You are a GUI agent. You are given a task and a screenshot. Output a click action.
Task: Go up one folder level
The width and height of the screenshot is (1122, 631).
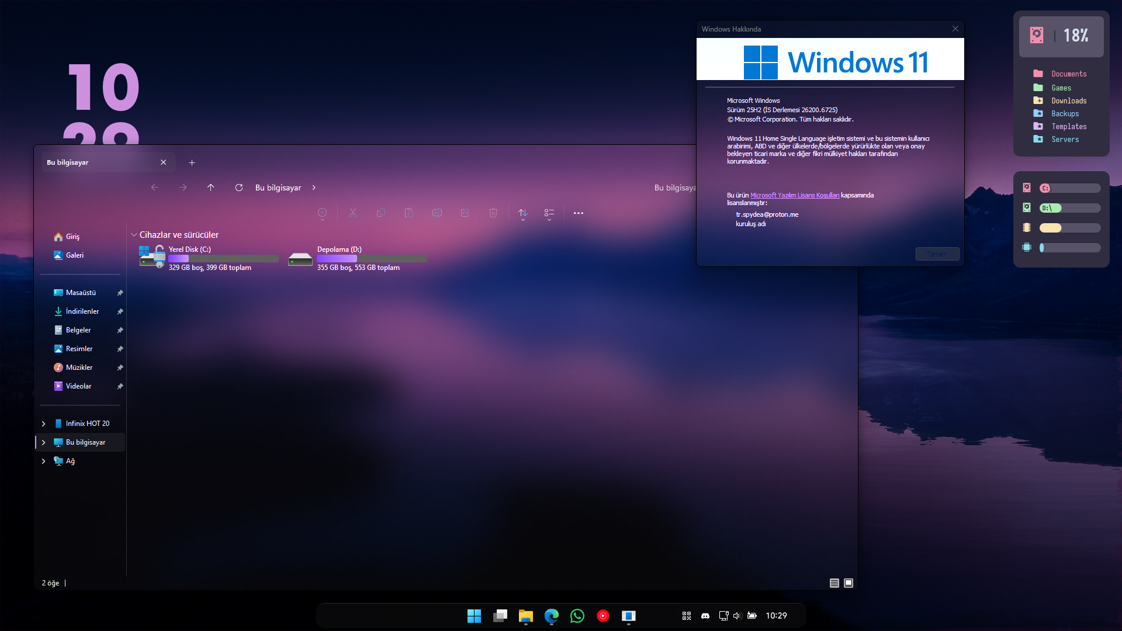pyautogui.click(x=211, y=188)
